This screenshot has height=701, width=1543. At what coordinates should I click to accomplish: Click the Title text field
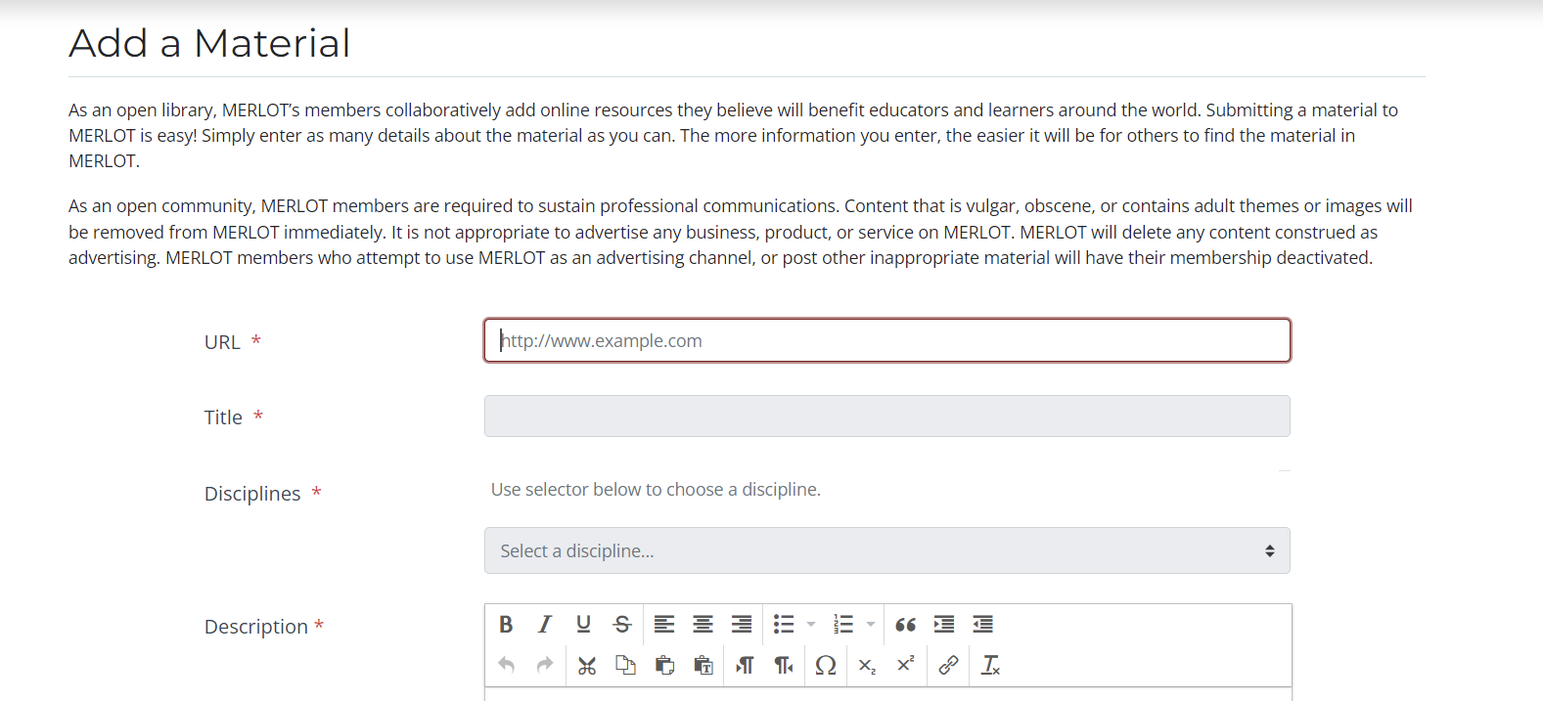click(x=886, y=416)
